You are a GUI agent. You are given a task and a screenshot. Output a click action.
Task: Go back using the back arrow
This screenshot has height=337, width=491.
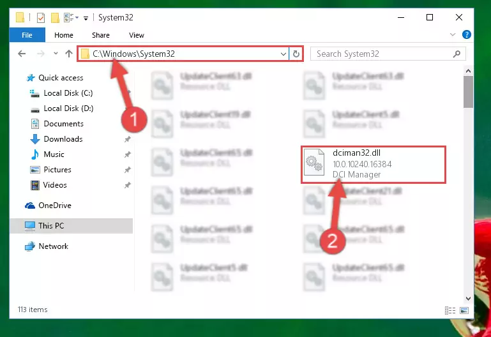(x=22, y=54)
